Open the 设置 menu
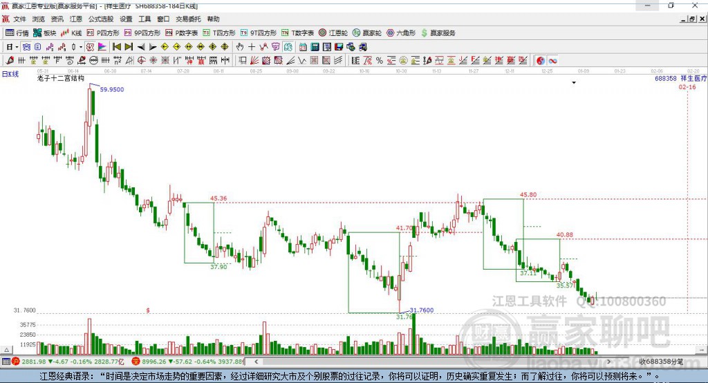This screenshot has height=383, width=708. coord(126,19)
